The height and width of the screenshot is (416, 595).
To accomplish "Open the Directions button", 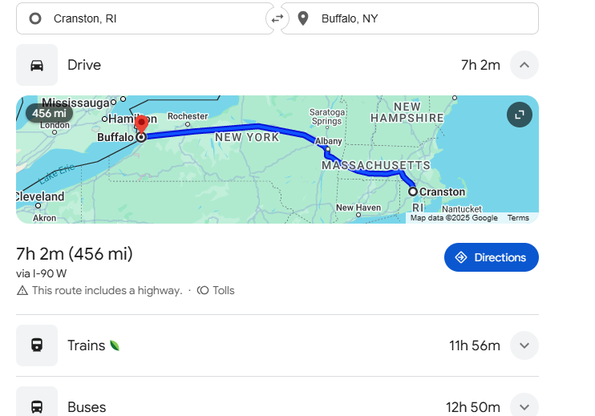I will click(491, 257).
